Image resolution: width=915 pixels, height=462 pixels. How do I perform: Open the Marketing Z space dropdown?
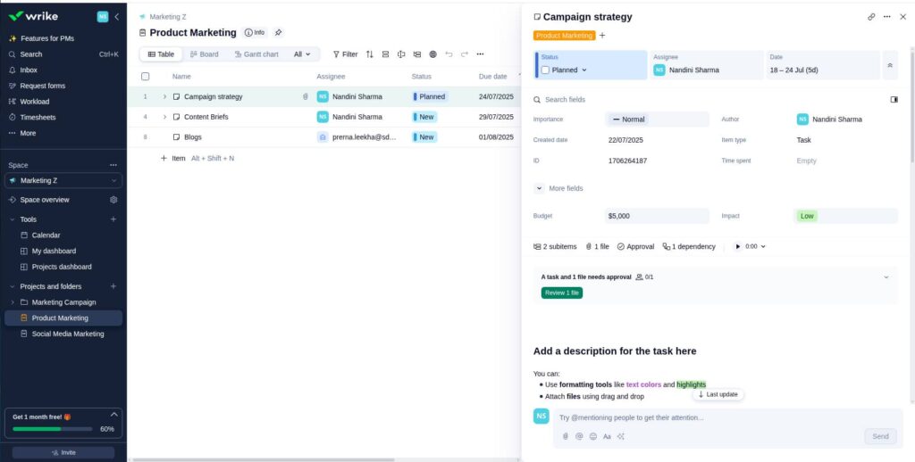pos(63,180)
